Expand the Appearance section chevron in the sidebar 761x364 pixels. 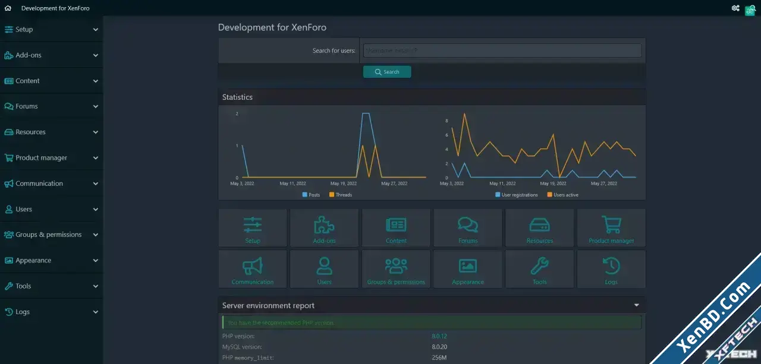(96, 261)
